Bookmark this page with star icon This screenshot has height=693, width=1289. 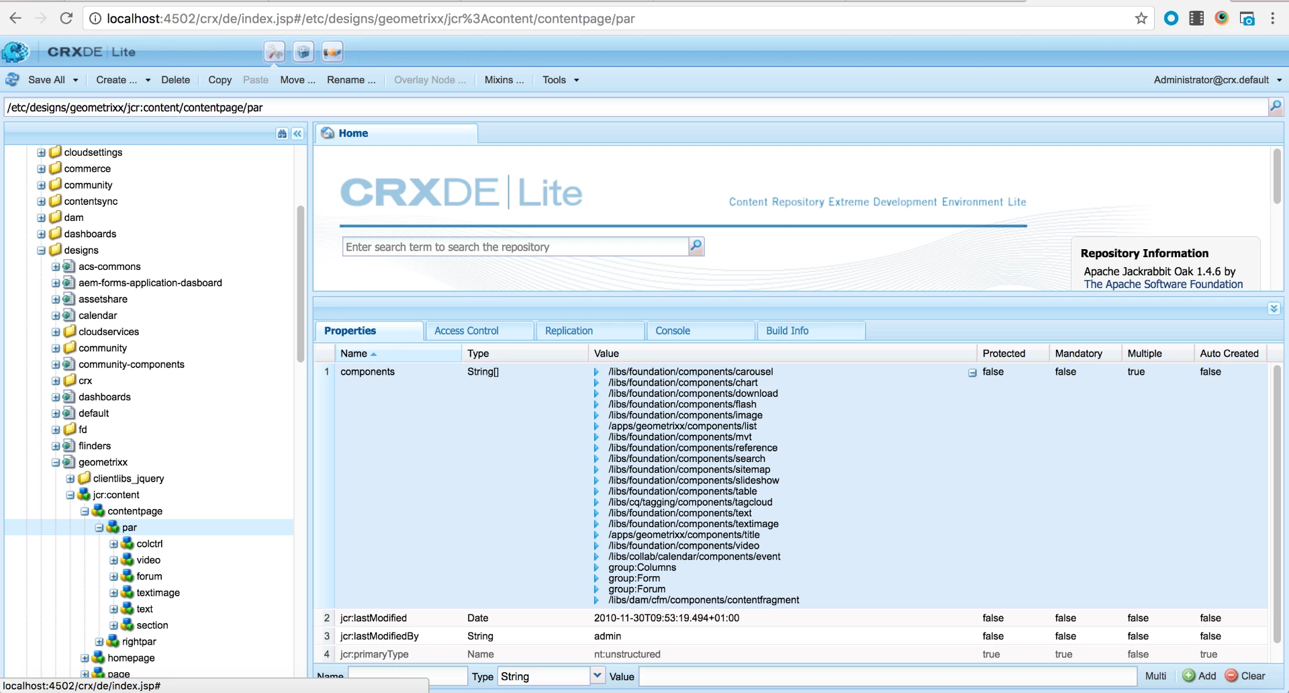pos(1141,18)
